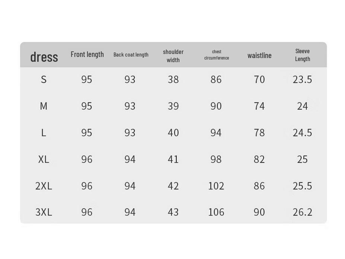Image resolution: width=345 pixels, height=259 pixels.
Task: Click the XL size label
Action: tap(44, 159)
